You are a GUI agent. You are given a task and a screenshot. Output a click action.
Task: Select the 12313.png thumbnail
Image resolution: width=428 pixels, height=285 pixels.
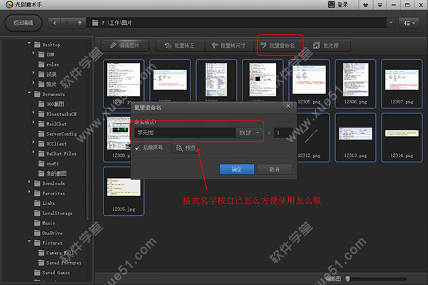pos(355,138)
